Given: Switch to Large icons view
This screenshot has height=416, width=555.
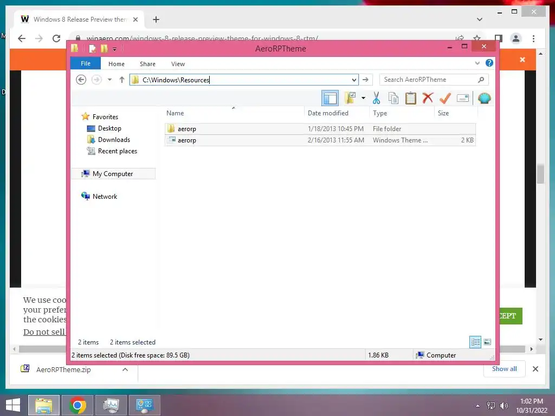Looking at the screenshot, I should pos(487,342).
